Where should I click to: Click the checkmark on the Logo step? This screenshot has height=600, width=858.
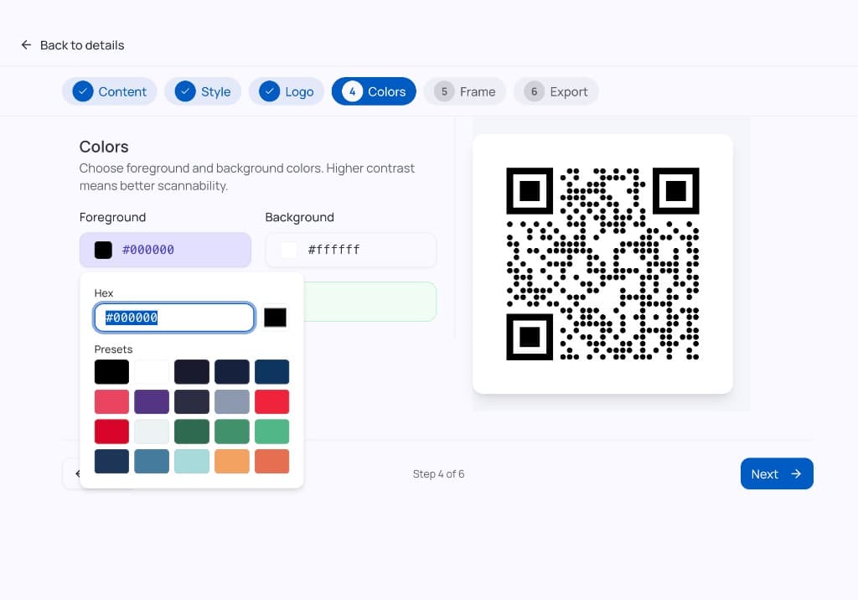point(269,91)
